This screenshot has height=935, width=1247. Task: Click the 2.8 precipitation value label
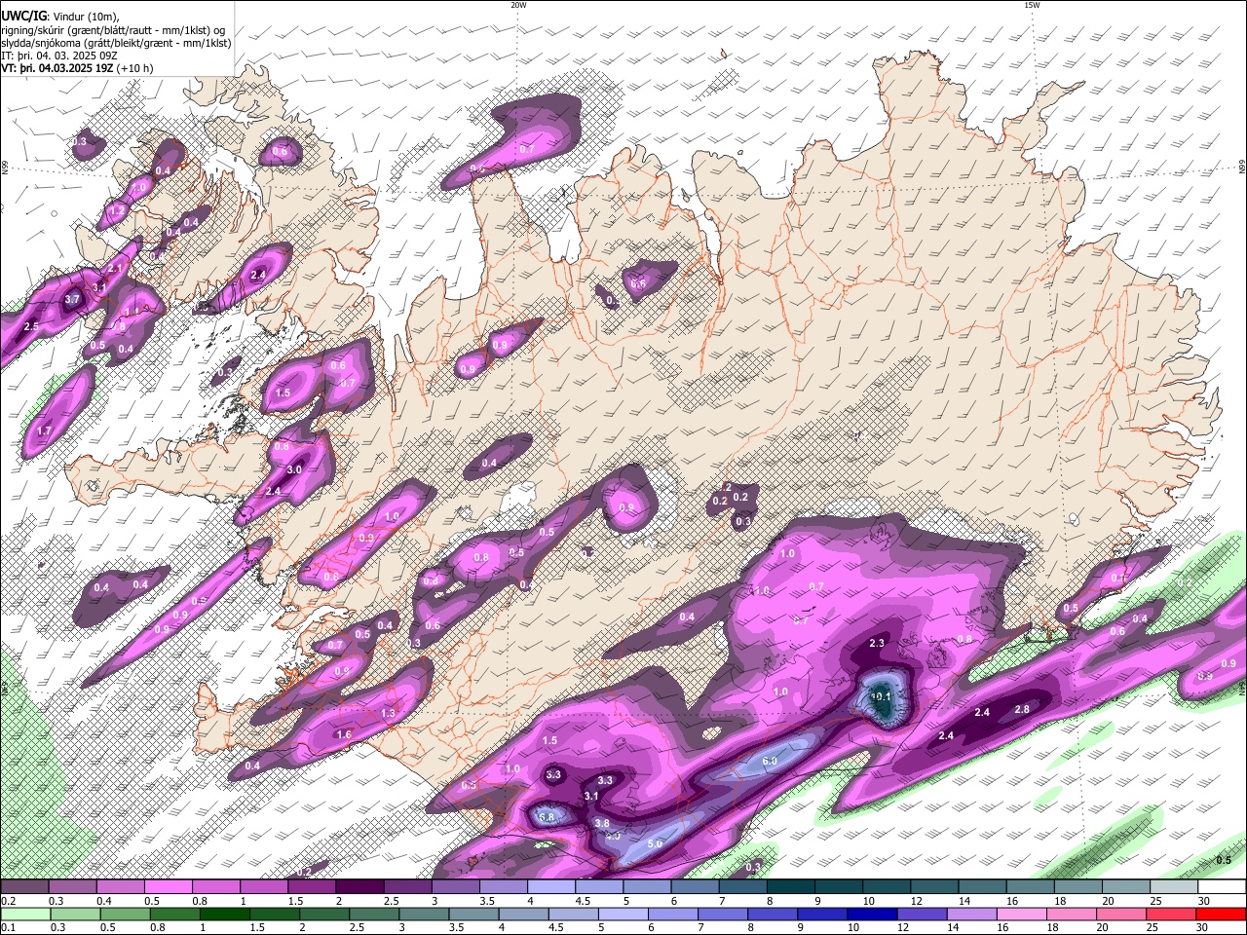point(1022,709)
